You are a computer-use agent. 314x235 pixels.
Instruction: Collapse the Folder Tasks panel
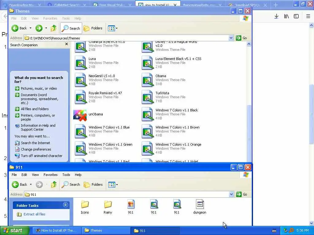66,205
